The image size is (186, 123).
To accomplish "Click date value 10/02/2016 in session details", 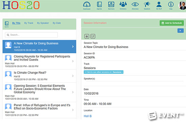I will [x=91, y=93].
